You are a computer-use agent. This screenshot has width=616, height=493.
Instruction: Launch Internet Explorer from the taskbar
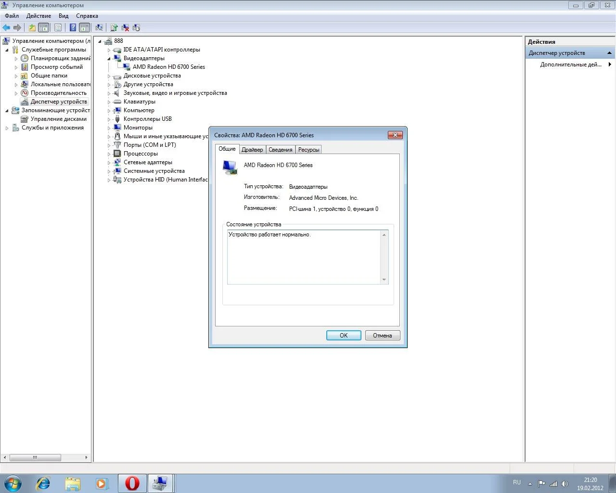click(43, 483)
